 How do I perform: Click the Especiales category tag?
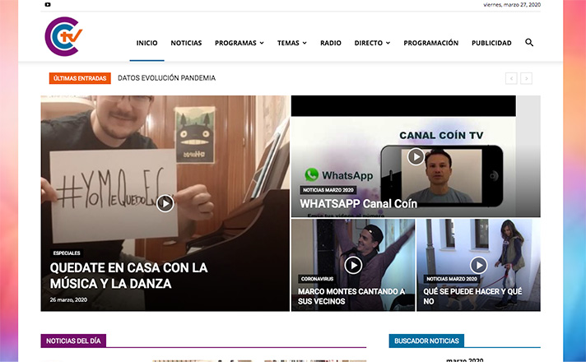[67, 253]
